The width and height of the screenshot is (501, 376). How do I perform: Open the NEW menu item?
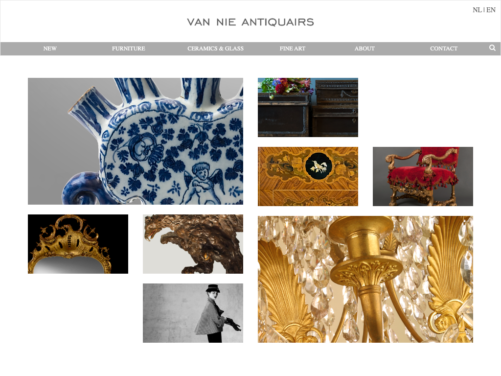coord(50,48)
